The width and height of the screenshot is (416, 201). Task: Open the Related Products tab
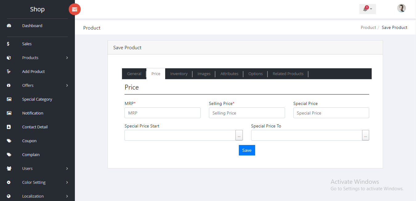288,74
